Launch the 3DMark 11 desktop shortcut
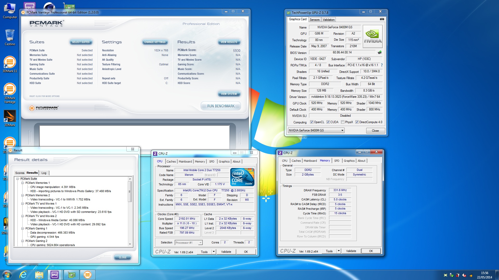 click(10, 64)
